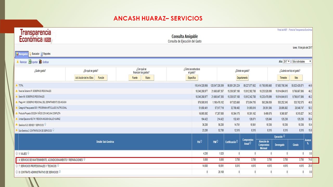Screen dimensions: 333x187
Task: Select the radio button for 1: VIAJES
Action: 17,153
